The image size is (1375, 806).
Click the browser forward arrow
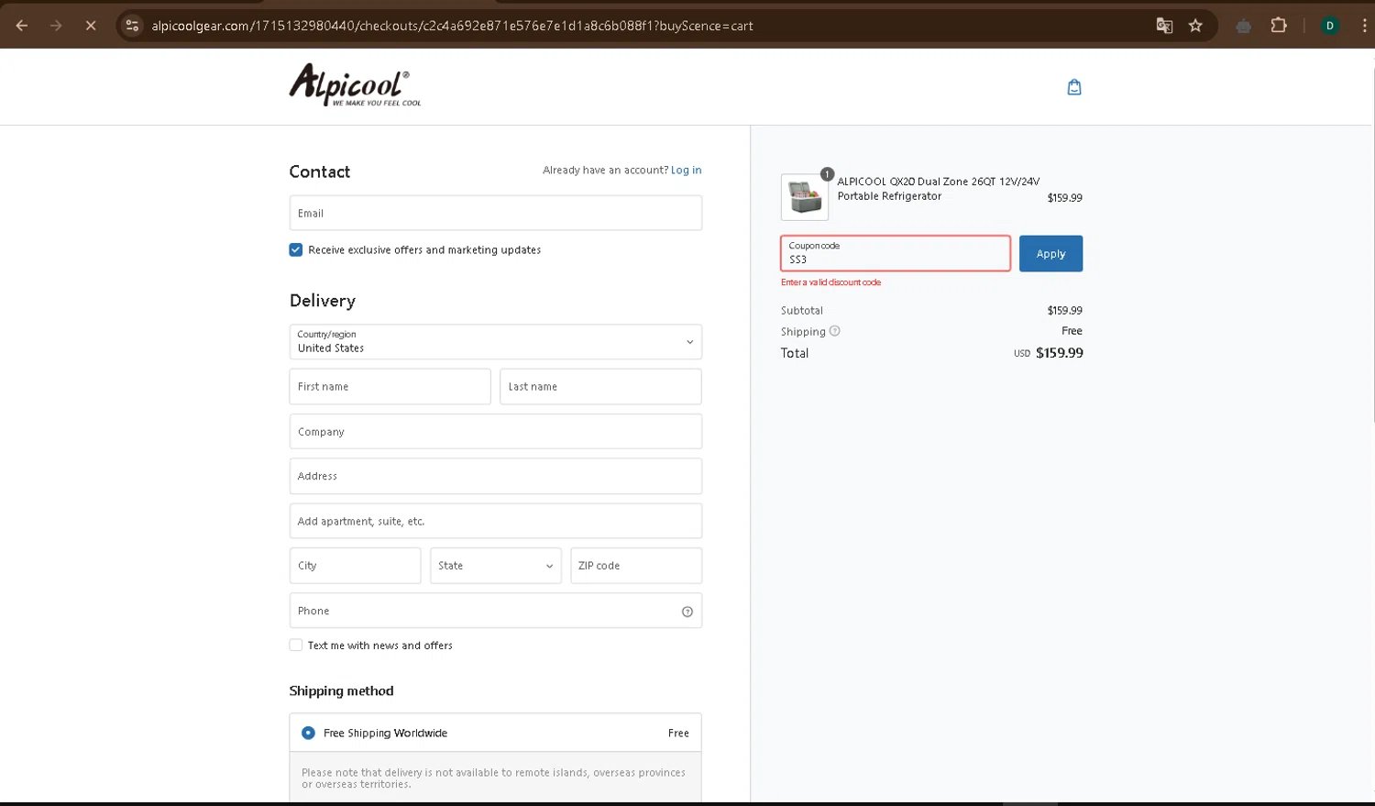56,26
